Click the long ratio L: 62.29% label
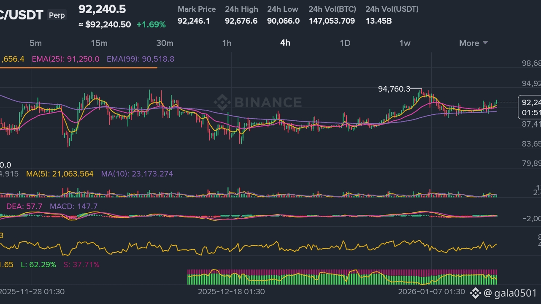Screen dimensions: 541x304 tap(38, 265)
